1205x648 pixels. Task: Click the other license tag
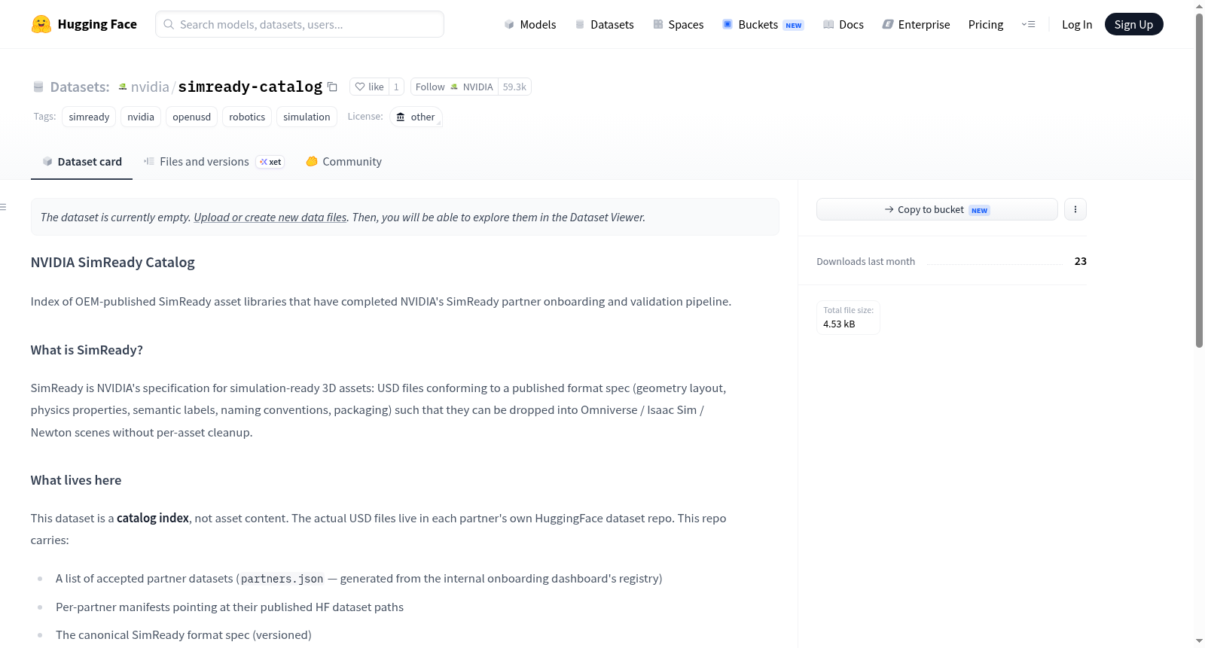coord(416,117)
